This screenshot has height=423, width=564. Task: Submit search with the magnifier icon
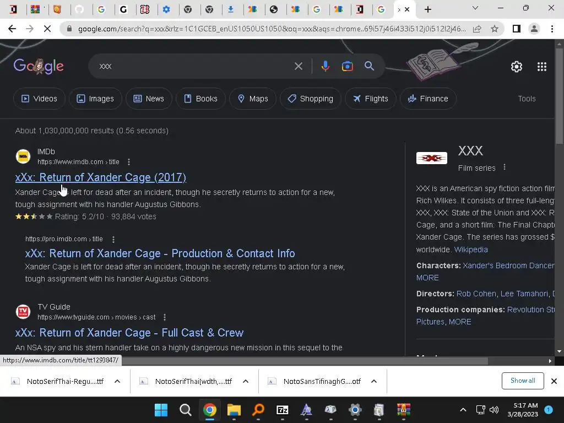(370, 66)
